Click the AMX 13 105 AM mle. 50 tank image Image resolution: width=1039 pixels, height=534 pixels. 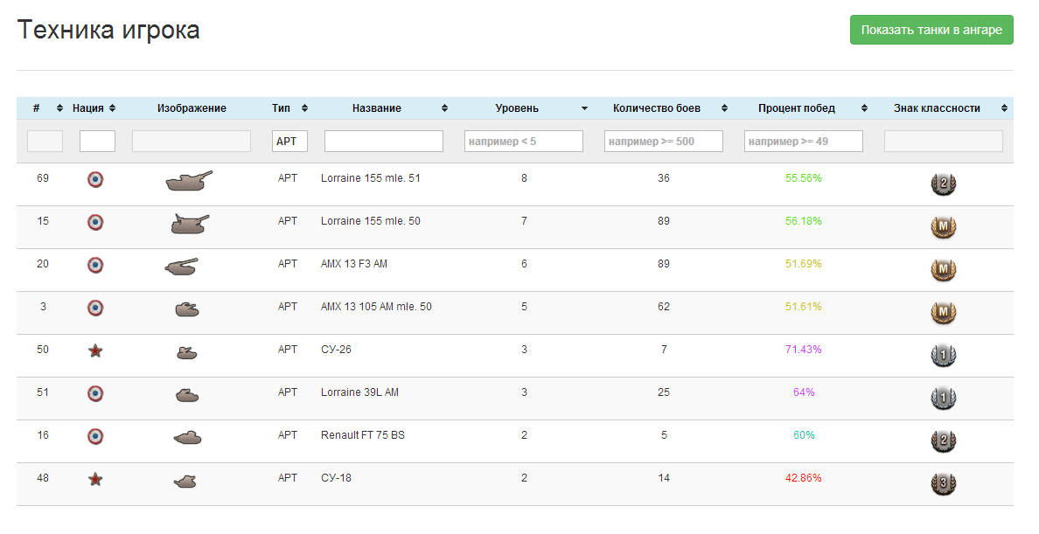click(187, 309)
